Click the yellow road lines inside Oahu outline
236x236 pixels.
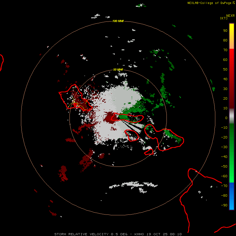pyautogui.click(x=78, y=104)
